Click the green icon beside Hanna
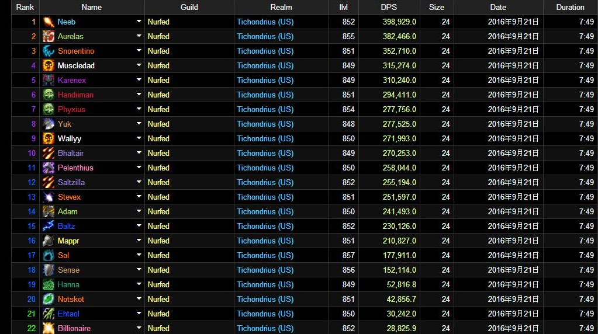Image resolution: width=598 pixels, height=334 pixels. (49, 285)
